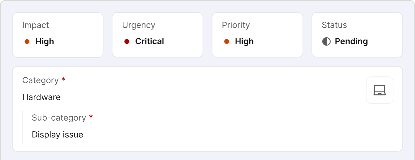
Task: Click the Status label text
Action: [x=334, y=25]
